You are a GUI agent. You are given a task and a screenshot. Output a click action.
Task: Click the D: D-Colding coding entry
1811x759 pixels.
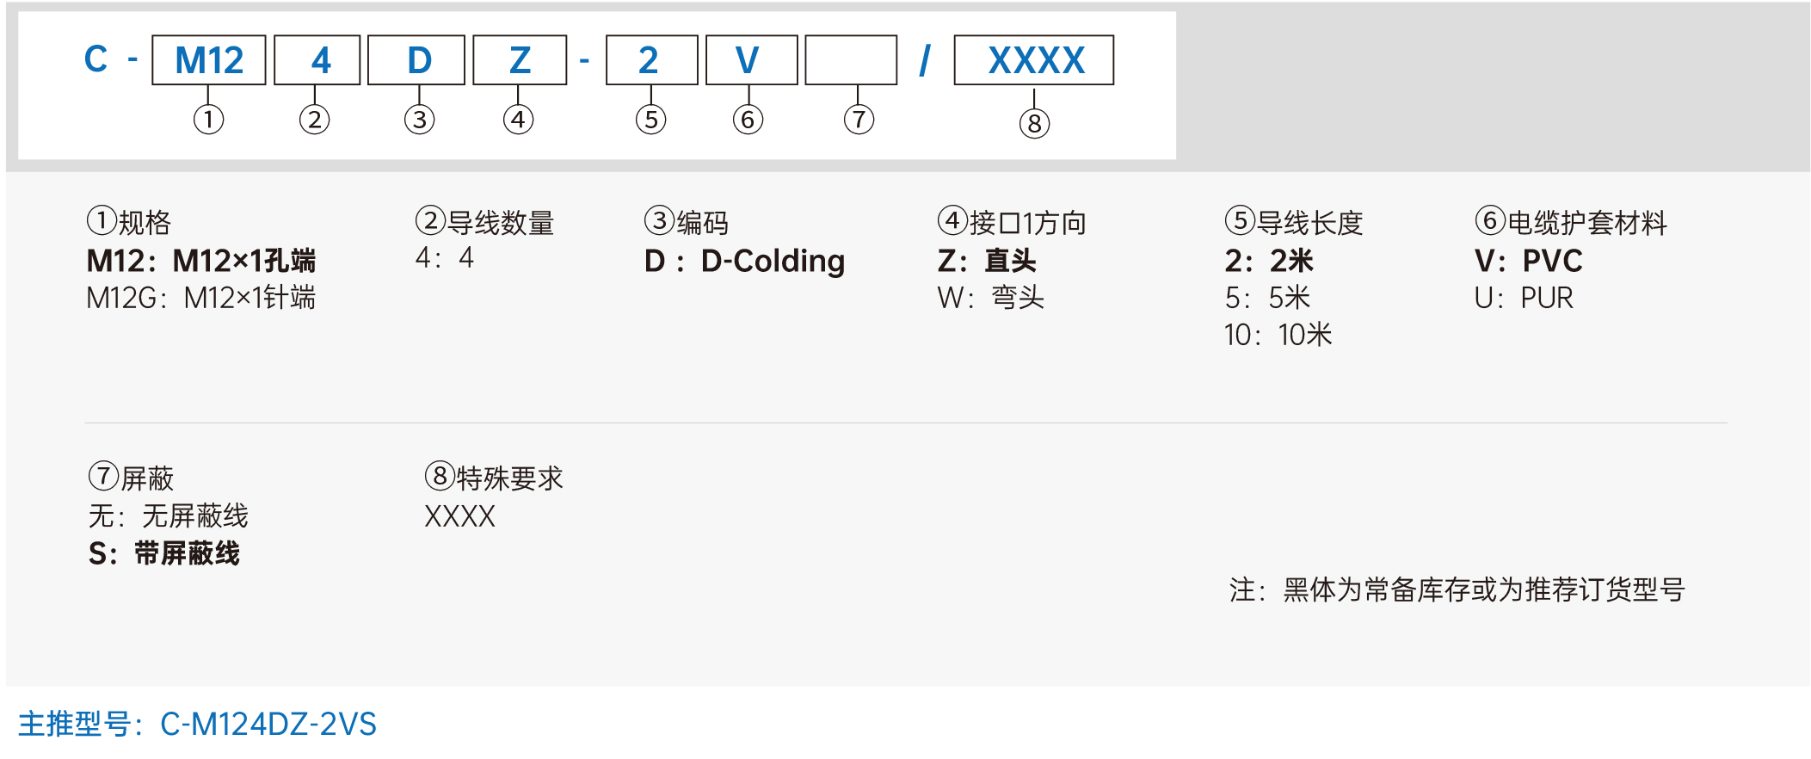click(745, 261)
